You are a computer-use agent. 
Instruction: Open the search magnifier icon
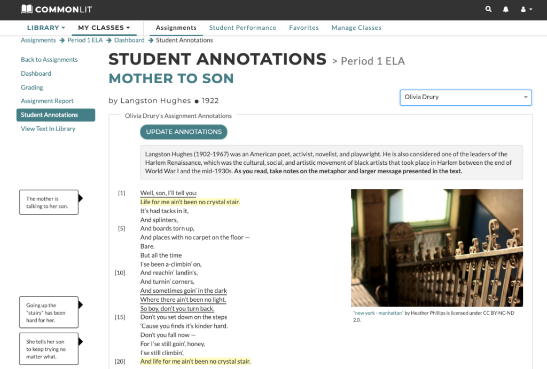pyautogui.click(x=488, y=10)
